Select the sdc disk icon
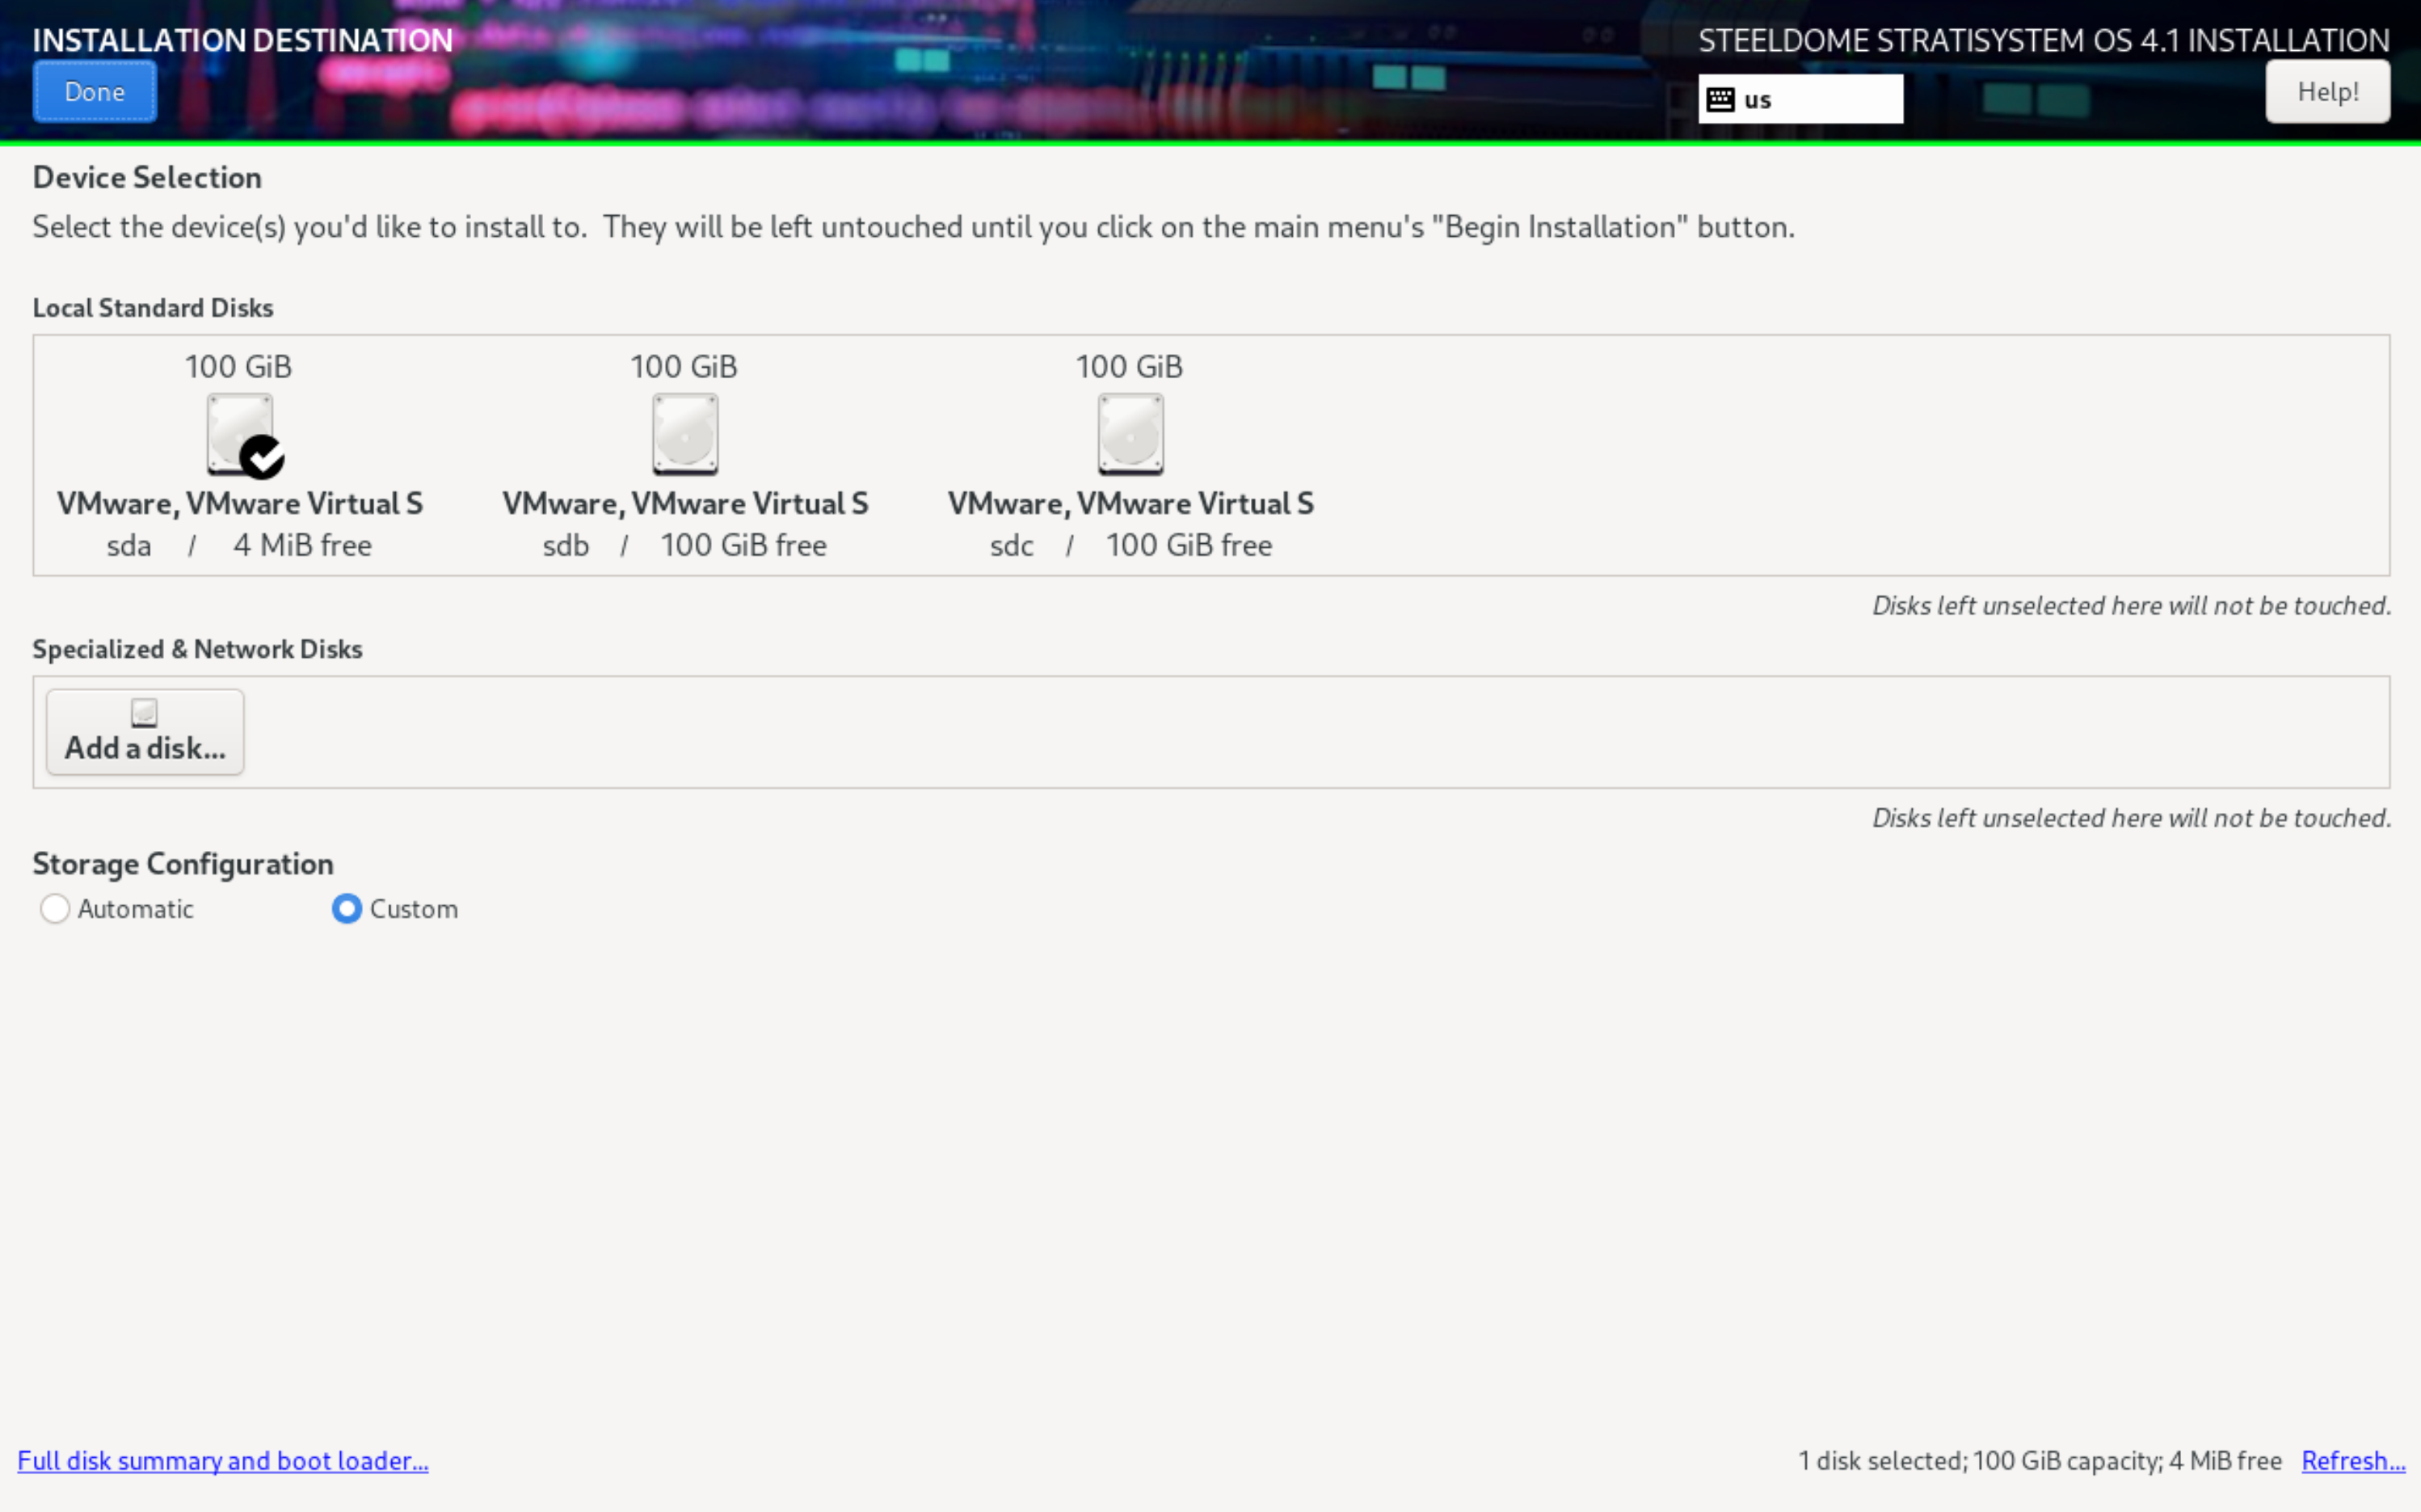The image size is (2421, 1512). (x=1130, y=433)
